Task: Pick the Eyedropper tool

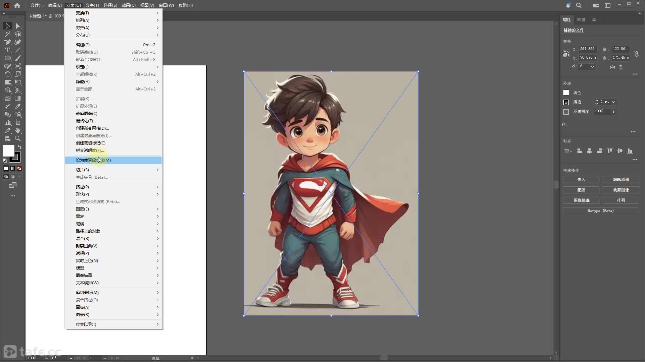Action: pos(18,107)
